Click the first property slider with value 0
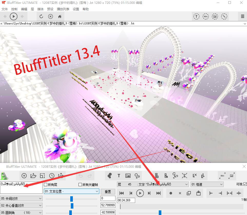Viewport: 247px width, 215px height. point(72,199)
